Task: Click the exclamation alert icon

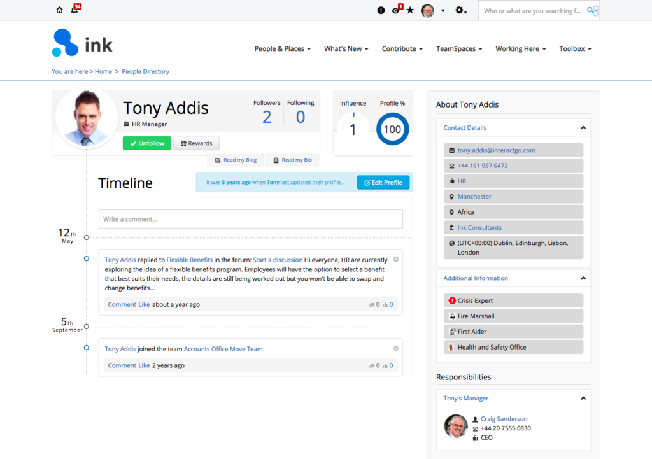Action: (381, 10)
